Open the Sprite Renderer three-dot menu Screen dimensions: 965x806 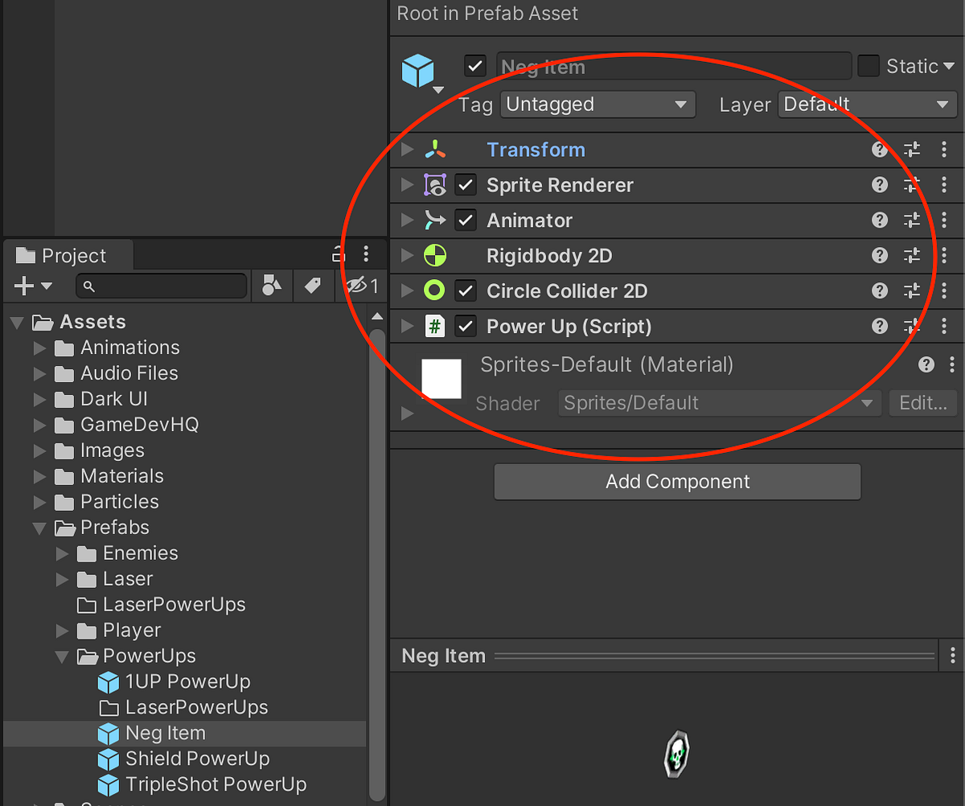coord(944,184)
